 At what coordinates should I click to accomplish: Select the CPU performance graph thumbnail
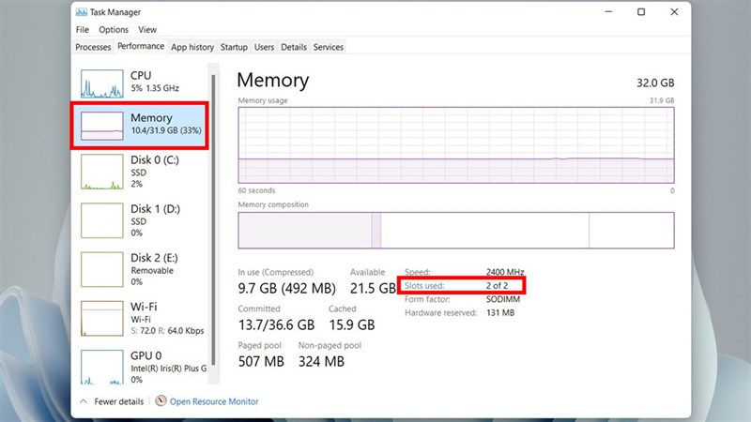(101, 83)
